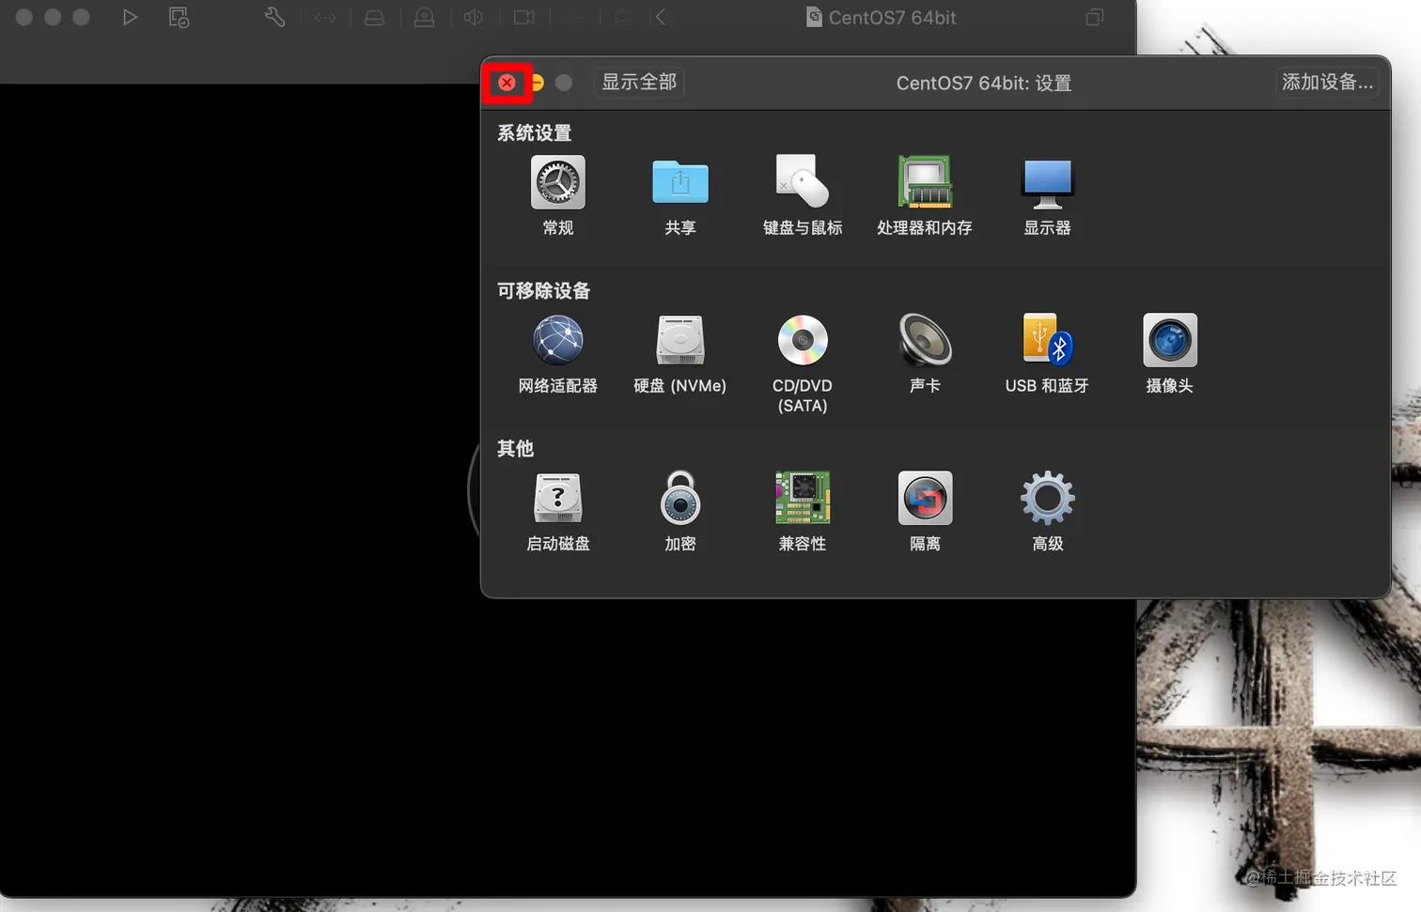
Task: Open the 常规 (General) settings icon
Action: tap(558, 182)
